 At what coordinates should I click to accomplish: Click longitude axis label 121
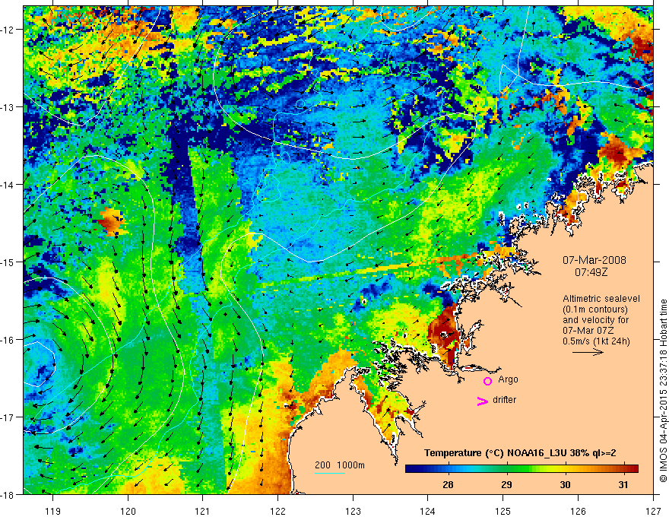203,511
